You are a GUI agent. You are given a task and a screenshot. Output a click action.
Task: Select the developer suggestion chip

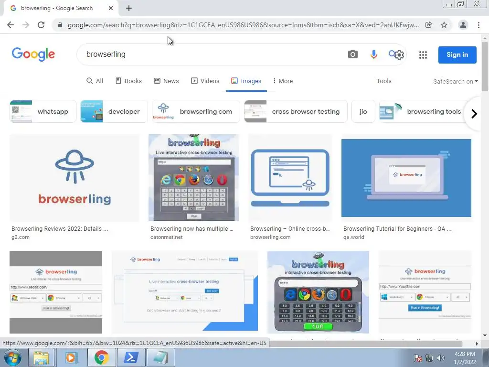114,111
